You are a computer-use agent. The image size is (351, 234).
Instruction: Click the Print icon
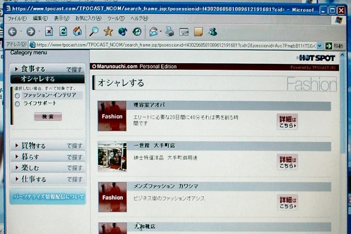[x=170, y=31]
